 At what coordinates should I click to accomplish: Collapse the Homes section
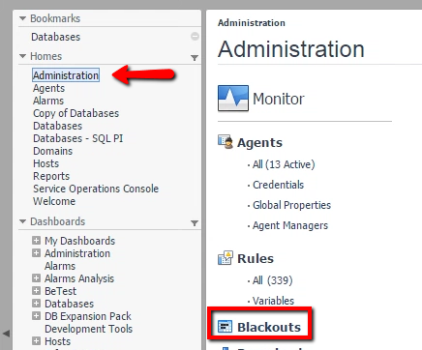(22, 56)
